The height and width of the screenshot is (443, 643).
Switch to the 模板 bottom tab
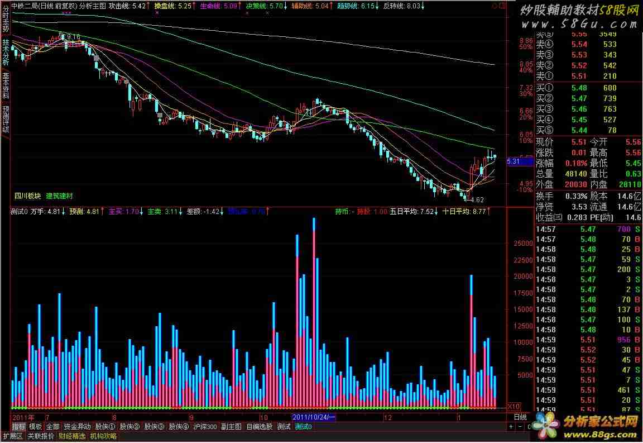(x=35, y=427)
